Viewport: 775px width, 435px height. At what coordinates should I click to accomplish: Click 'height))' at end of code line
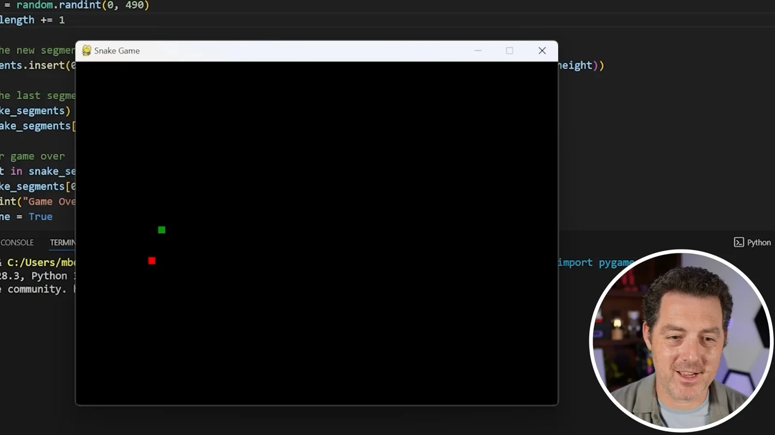[x=581, y=65]
